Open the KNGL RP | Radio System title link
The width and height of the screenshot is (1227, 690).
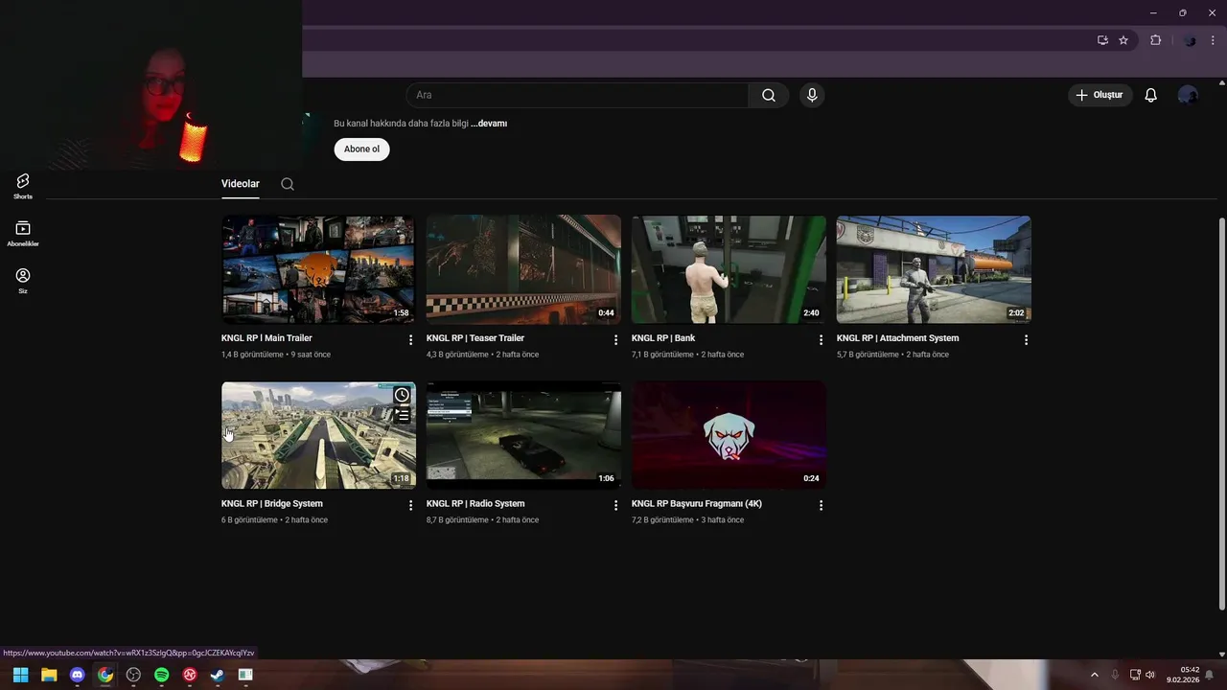475,504
